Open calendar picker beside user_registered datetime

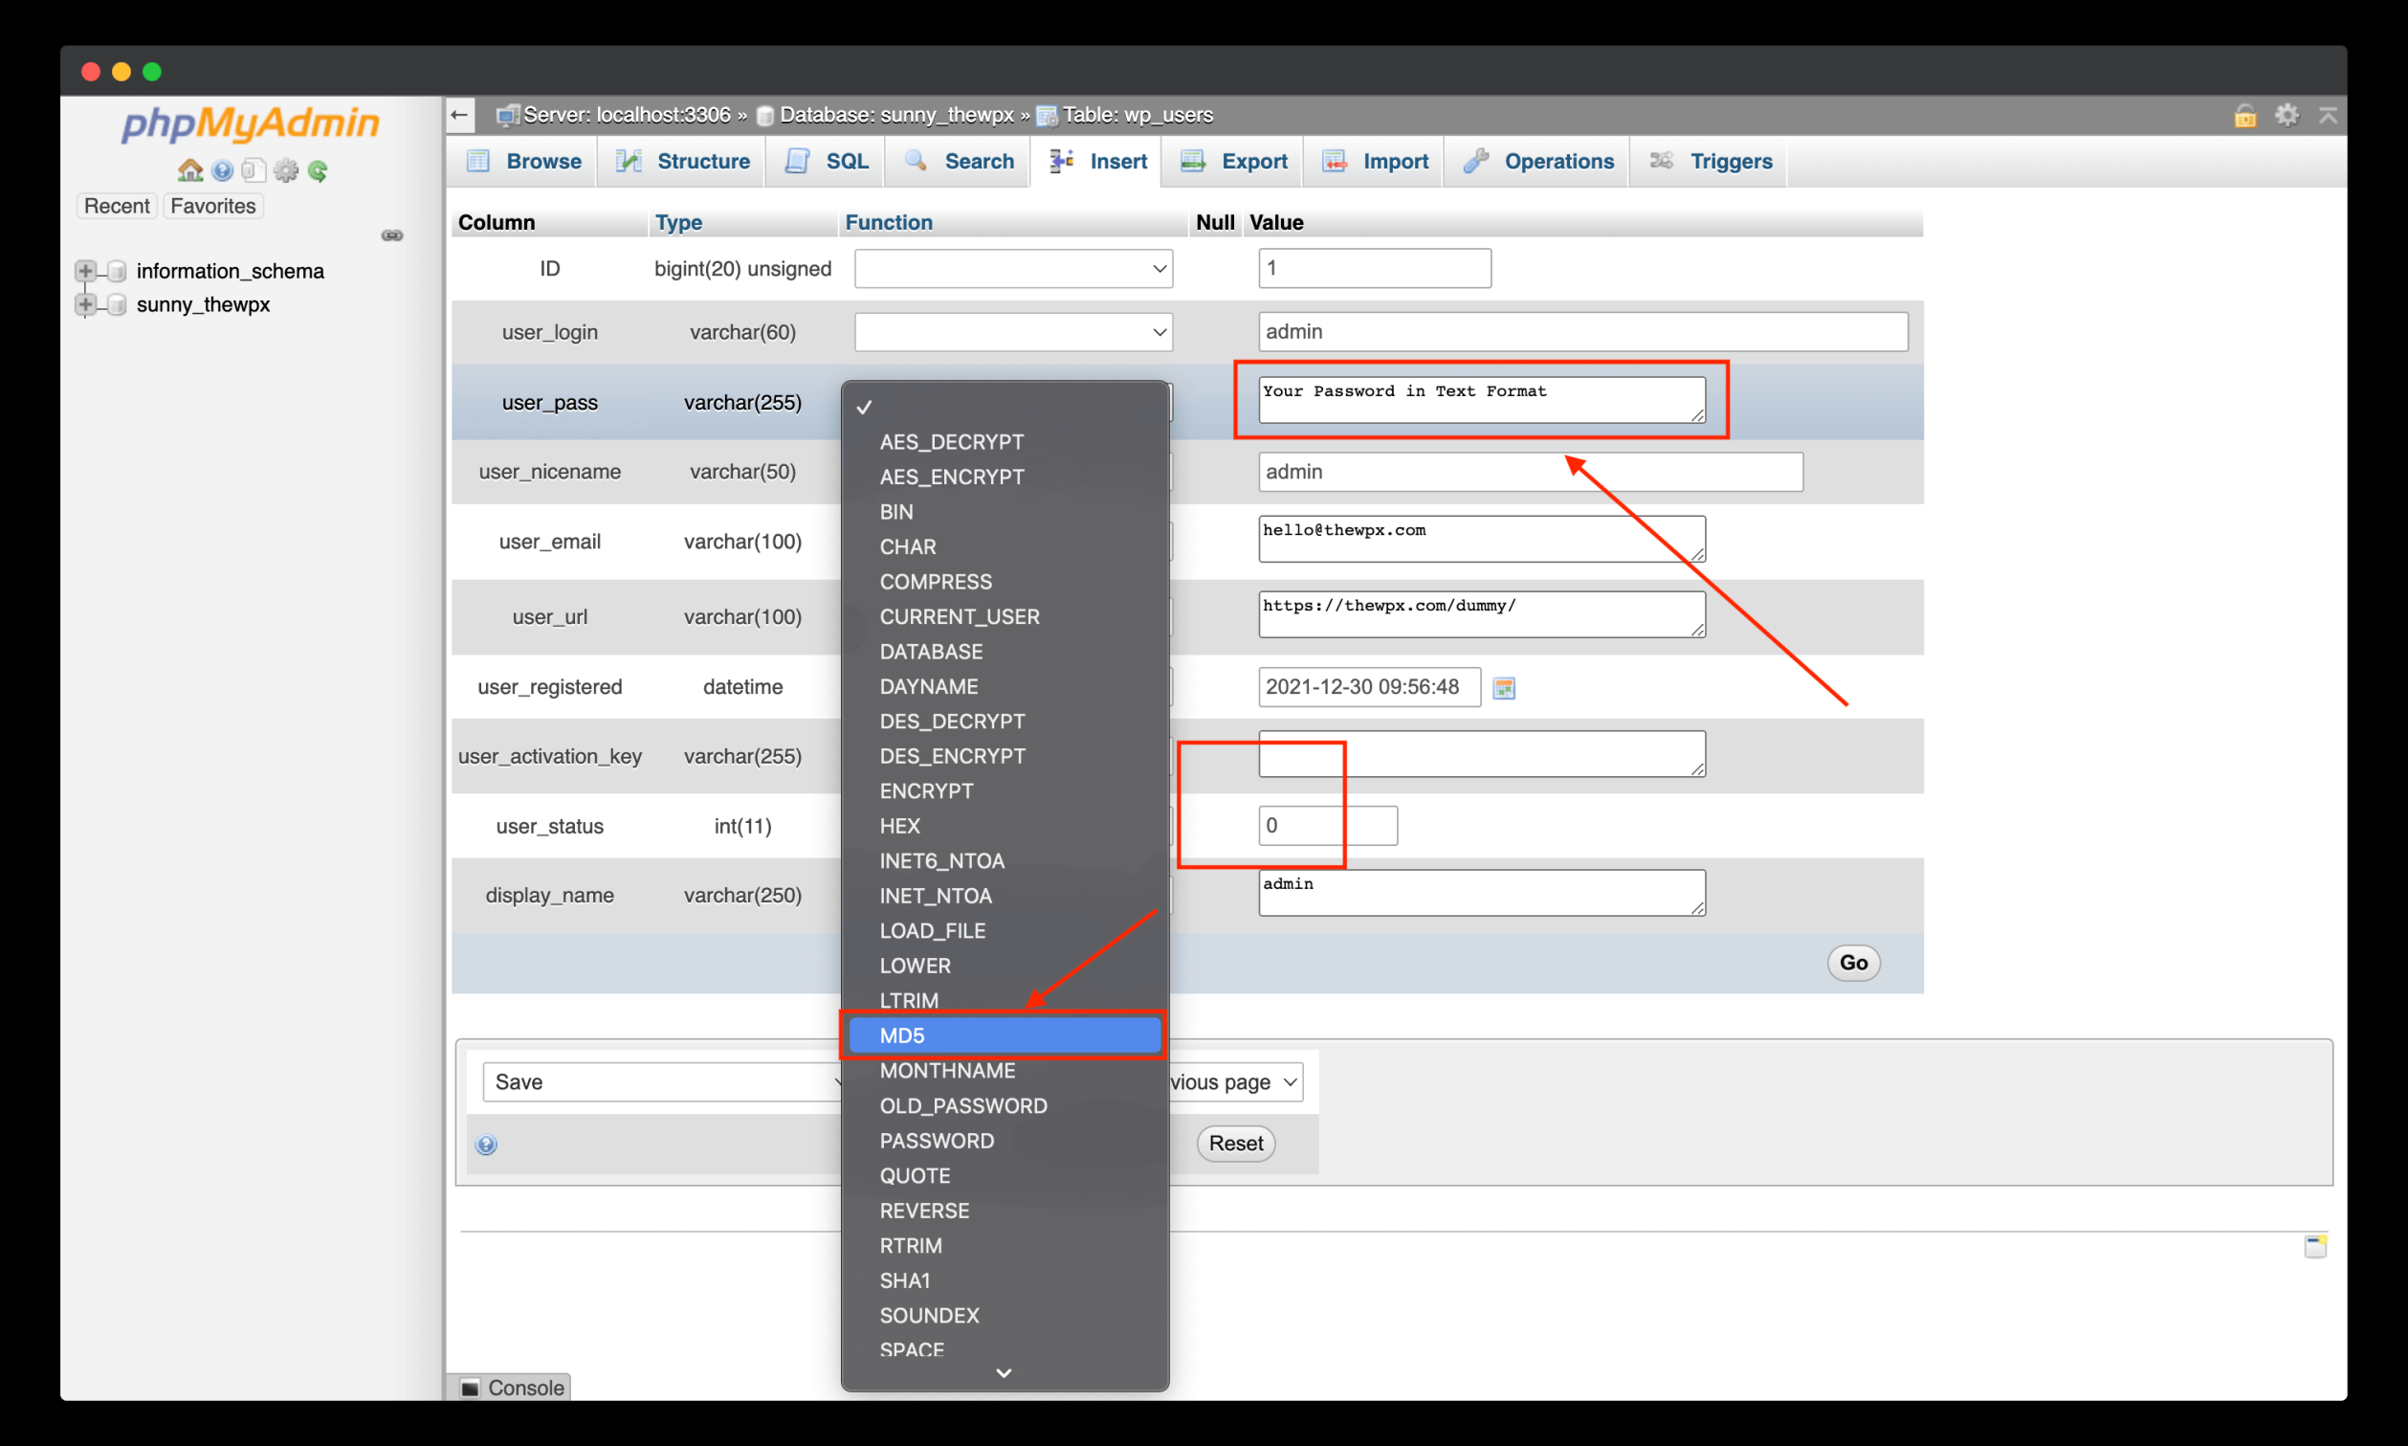coord(1503,688)
